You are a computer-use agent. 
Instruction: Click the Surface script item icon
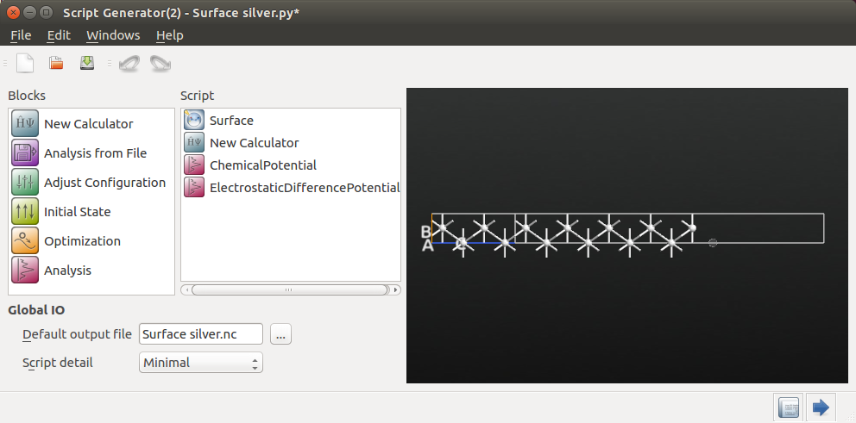(194, 120)
